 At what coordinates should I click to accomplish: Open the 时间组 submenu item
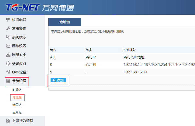17,90
